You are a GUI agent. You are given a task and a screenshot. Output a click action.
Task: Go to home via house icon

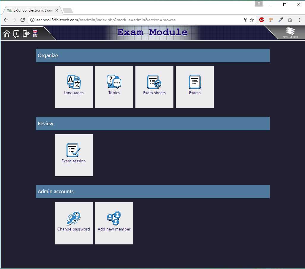[x=7, y=33]
